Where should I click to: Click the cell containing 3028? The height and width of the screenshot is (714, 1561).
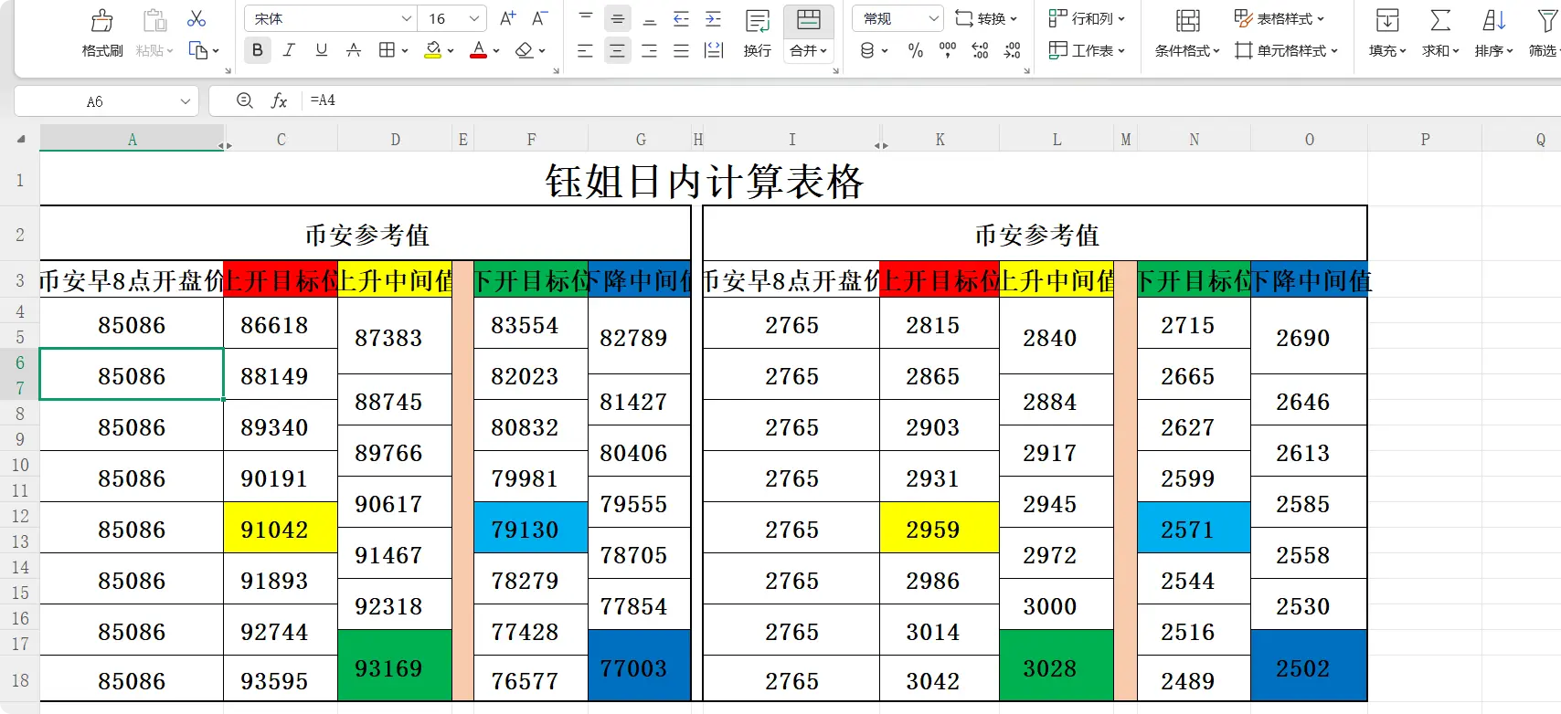1057,667
